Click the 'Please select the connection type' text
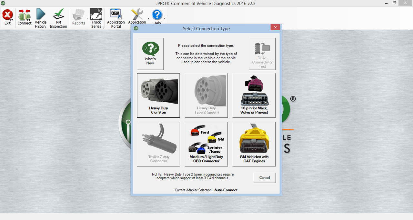 (206, 46)
